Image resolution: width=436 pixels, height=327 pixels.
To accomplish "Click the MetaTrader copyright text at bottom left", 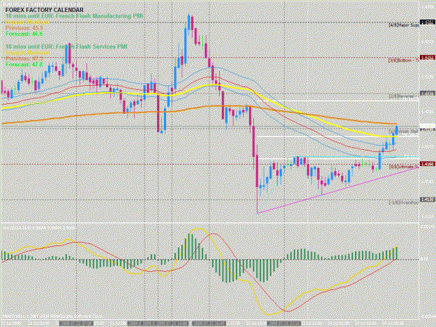I will tap(52, 317).
